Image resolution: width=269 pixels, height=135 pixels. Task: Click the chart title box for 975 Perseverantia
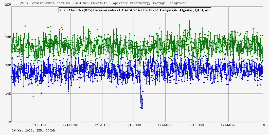[134, 10]
